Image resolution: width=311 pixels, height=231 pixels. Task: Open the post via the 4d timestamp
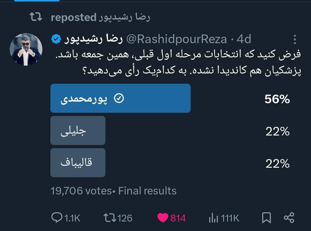point(244,39)
